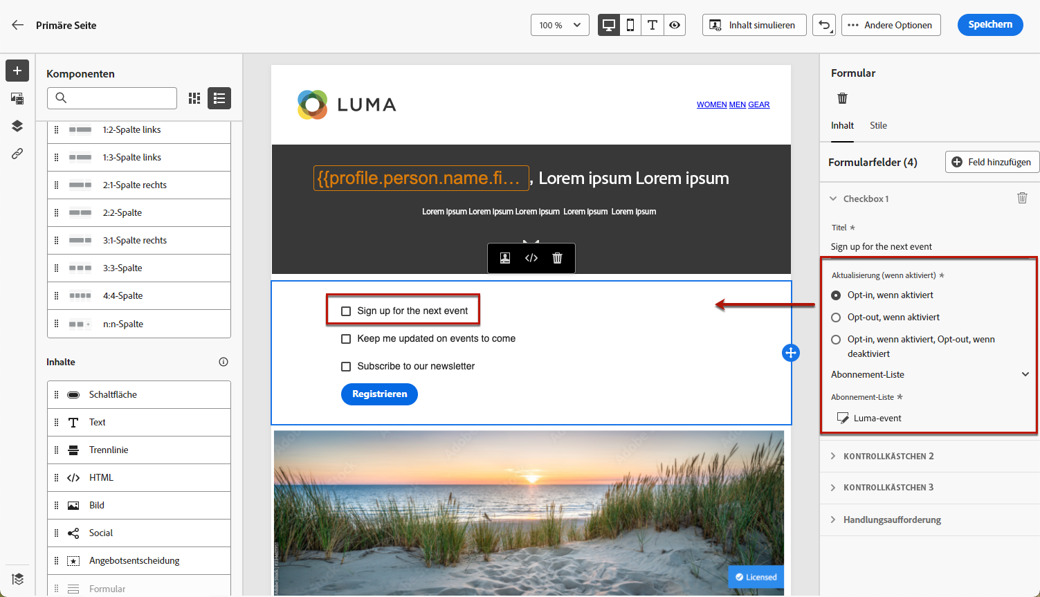
Task: Switch to the Stile tab
Action: click(x=878, y=125)
